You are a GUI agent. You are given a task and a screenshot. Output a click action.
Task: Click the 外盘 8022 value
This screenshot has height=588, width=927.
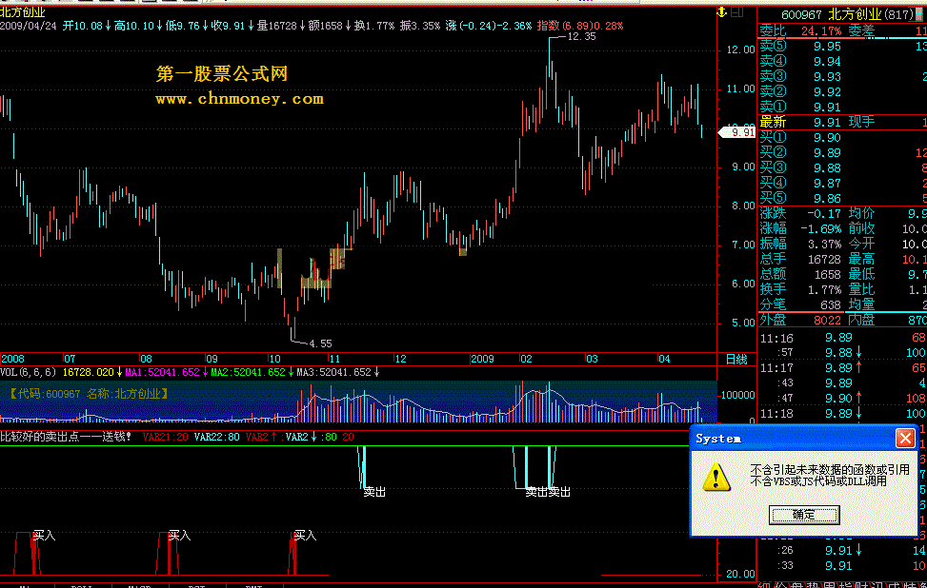click(x=827, y=321)
